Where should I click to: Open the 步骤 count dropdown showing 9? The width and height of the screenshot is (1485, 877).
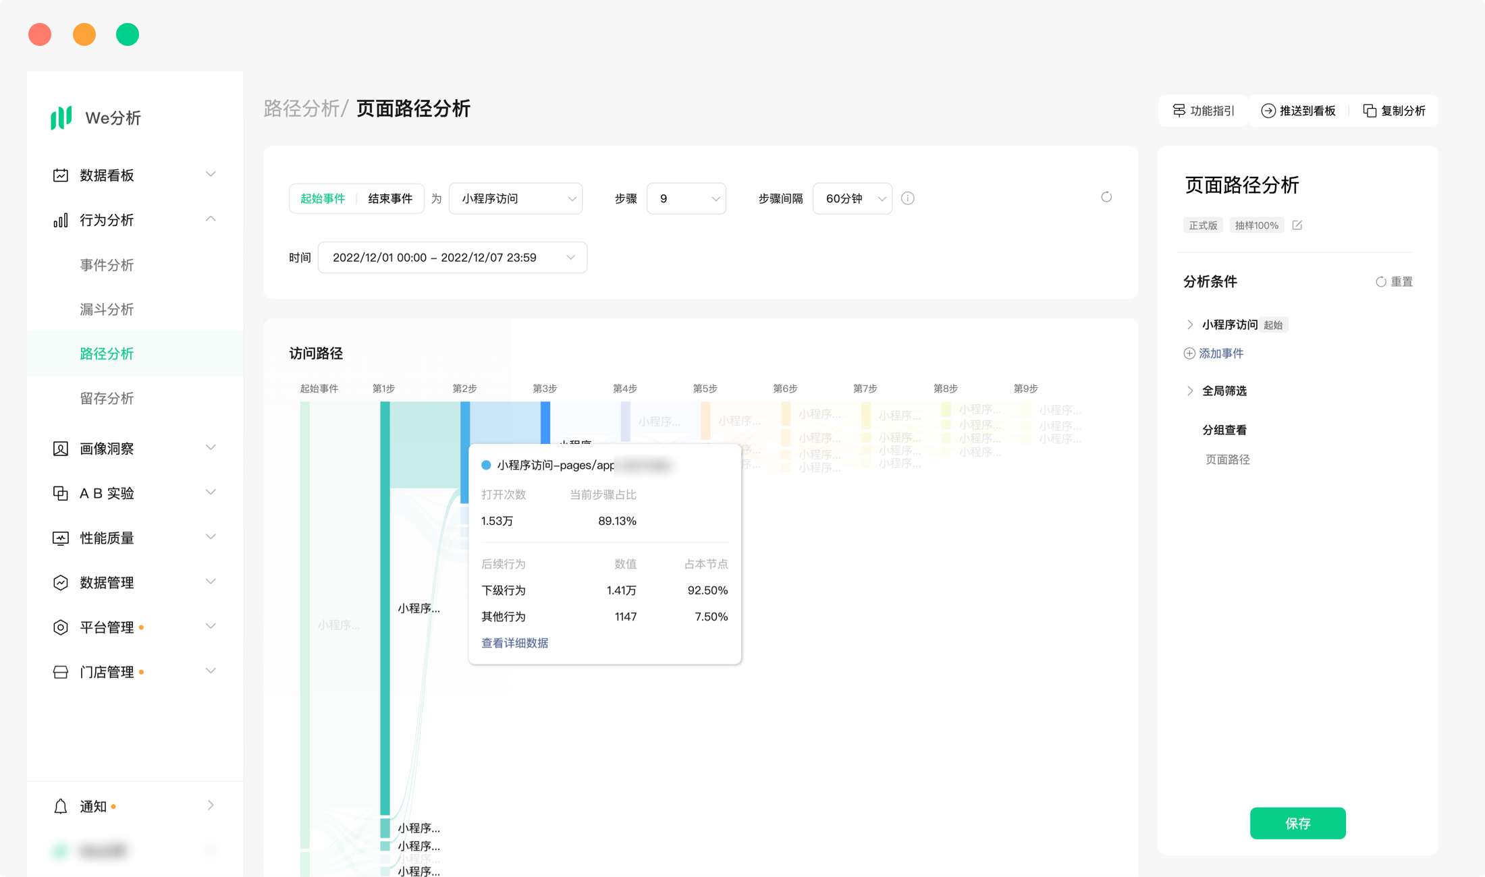(686, 198)
